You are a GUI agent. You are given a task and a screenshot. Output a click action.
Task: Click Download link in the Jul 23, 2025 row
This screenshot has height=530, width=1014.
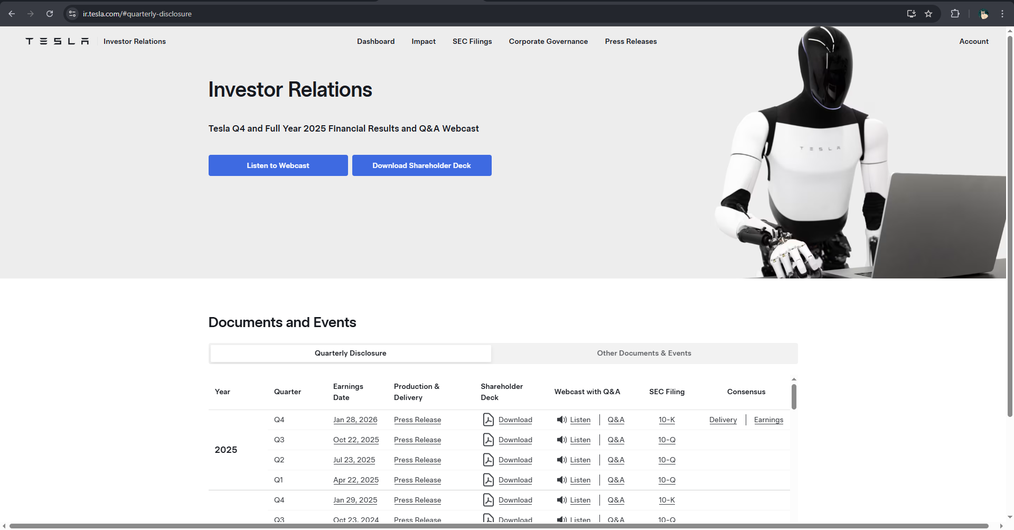tap(515, 460)
